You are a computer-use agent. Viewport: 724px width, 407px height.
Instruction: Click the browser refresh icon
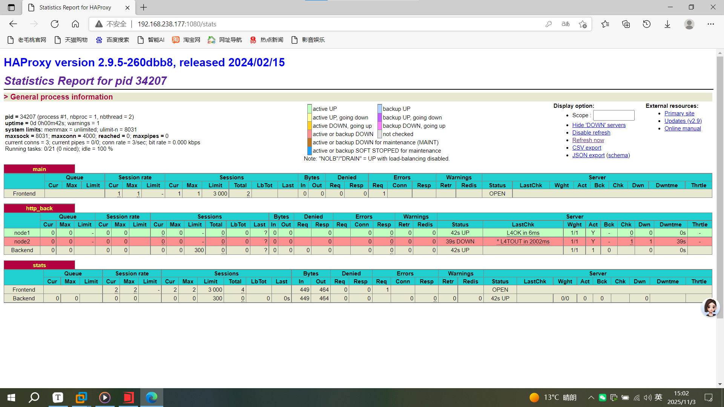click(55, 24)
